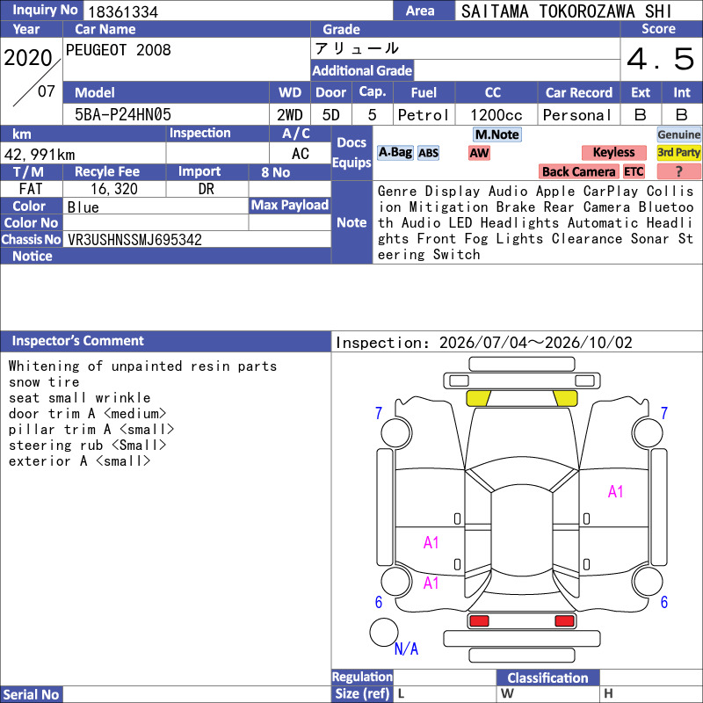The height and width of the screenshot is (703, 703).
Task: Click the Classification label
Action: click(547, 678)
